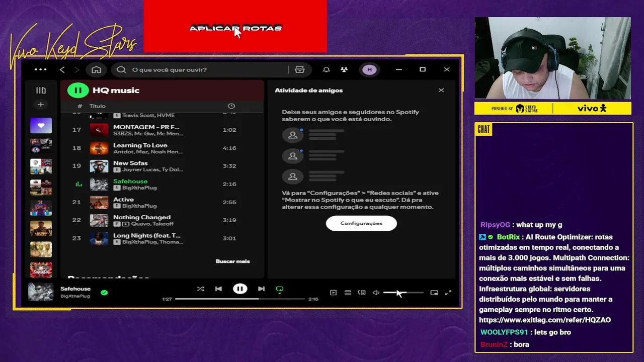Image resolution: width=644 pixels, height=362 pixels.
Task: Select track New Sofas
Action: click(130, 163)
